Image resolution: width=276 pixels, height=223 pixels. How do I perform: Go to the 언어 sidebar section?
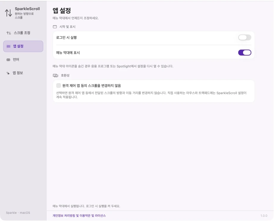click(x=23, y=60)
